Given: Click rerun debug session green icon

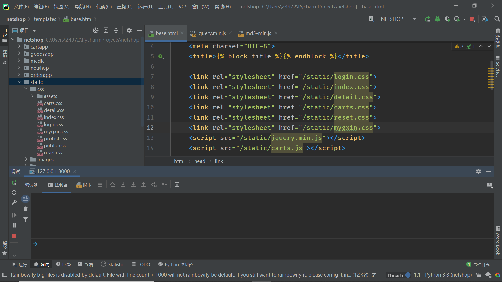Looking at the screenshot, I should 14,183.
